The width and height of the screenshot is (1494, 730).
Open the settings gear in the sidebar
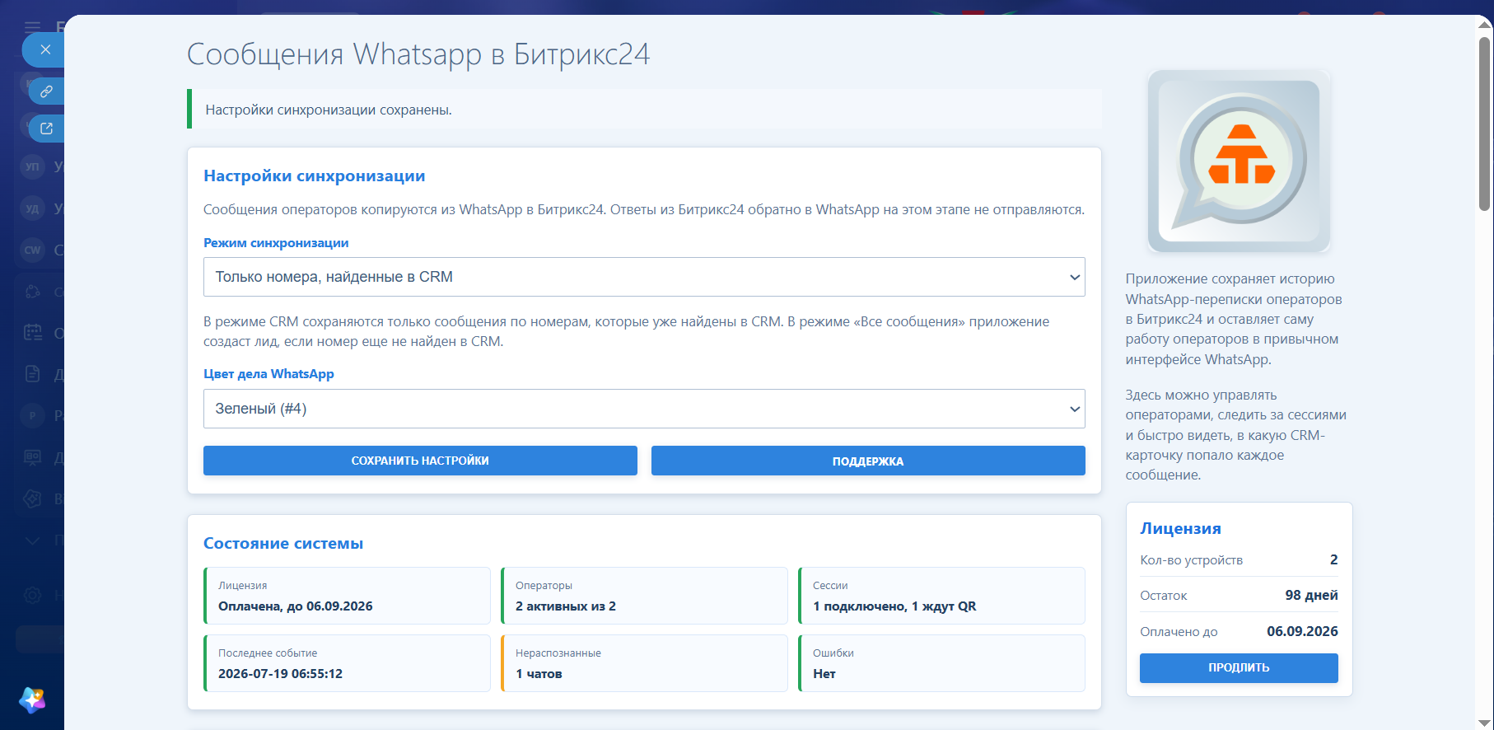pos(33,595)
